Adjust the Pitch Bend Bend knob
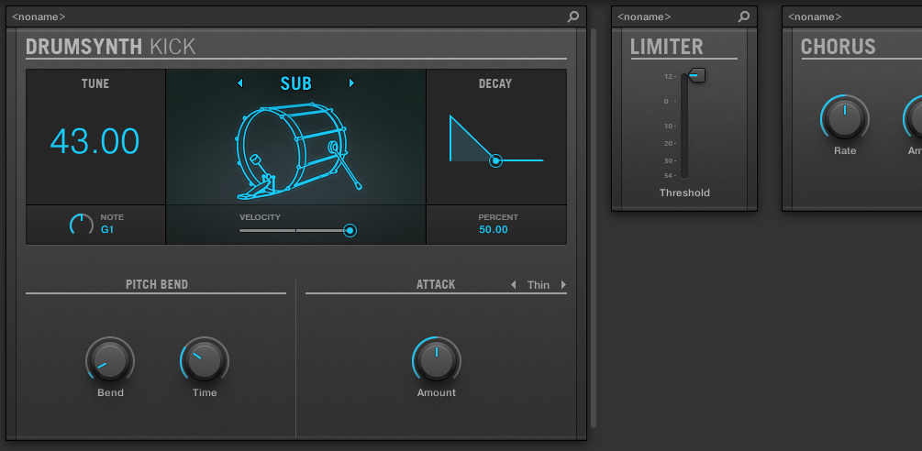Image resolution: width=922 pixels, height=451 pixels. tap(110, 360)
